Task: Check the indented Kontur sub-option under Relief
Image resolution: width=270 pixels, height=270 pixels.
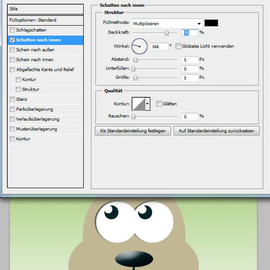Action: tap(18, 80)
